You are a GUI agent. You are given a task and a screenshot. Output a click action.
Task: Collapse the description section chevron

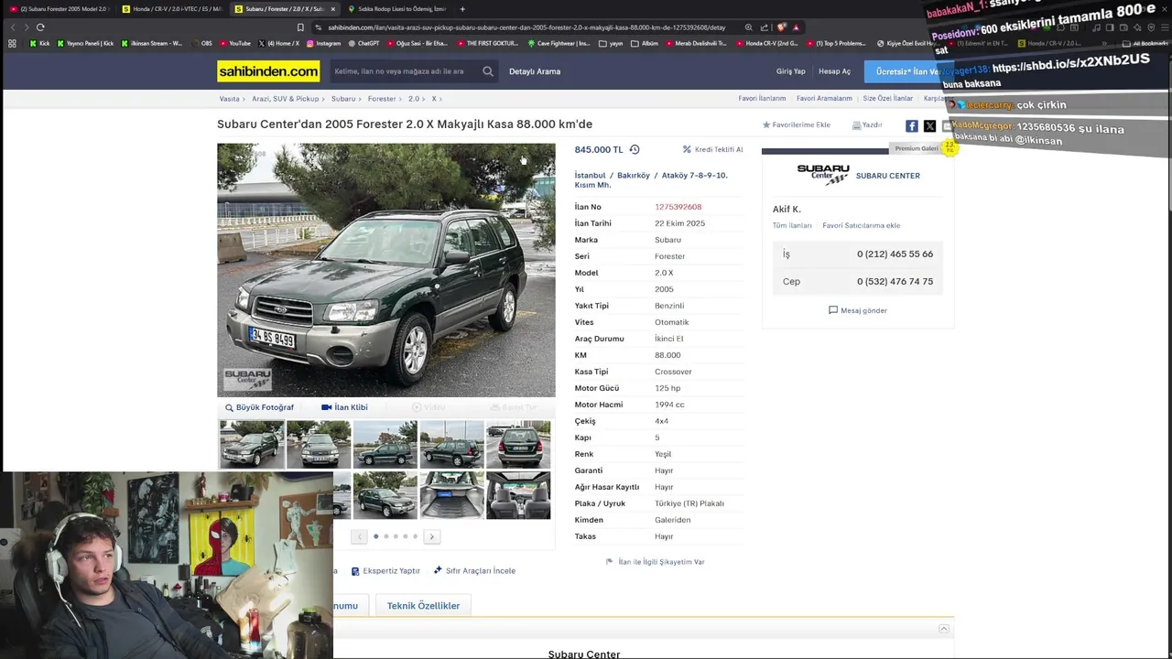click(x=944, y=629)
